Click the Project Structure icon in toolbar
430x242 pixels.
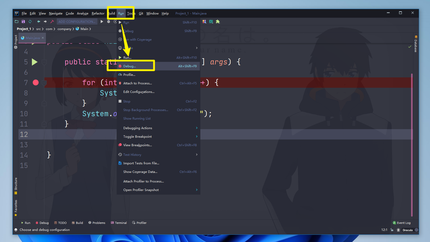tap(205, 21)
